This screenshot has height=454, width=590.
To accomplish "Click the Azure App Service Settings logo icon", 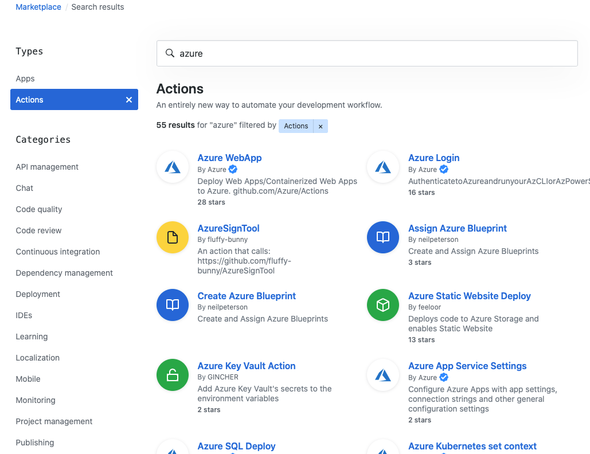I will pos(382,375).
